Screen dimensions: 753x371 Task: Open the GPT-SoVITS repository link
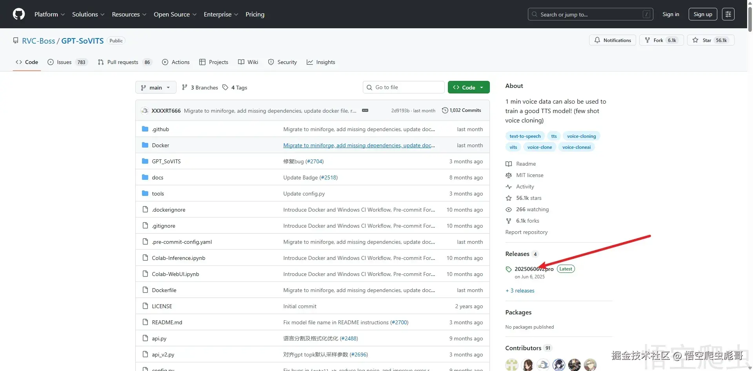point(82,41)
